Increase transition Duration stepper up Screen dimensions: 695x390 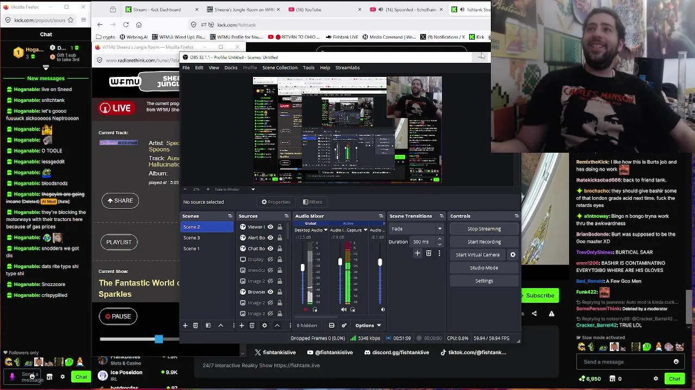(x=439, y=239)
